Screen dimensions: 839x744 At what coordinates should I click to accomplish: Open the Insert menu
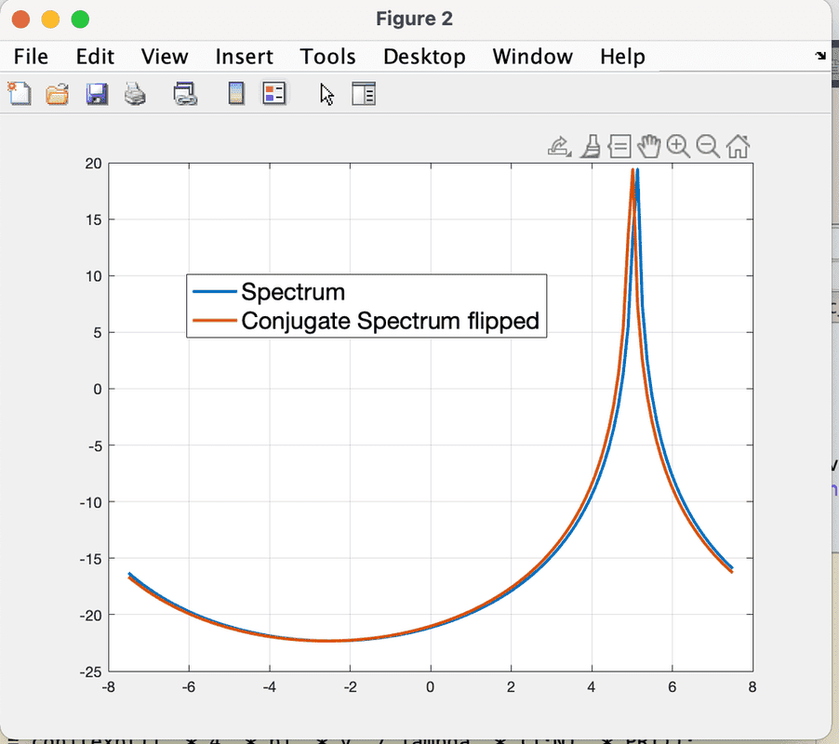(244, 57)
